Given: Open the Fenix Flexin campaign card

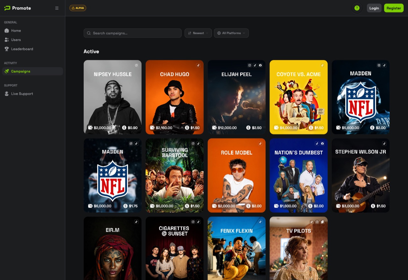Looking at the screenshot, I should (x=237, y=248).
